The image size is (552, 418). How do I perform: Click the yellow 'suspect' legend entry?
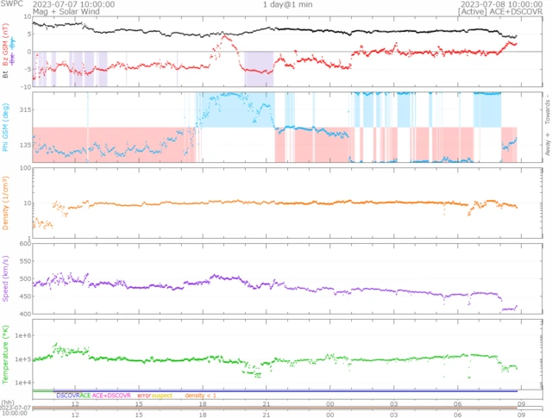(x=162, y=396)
